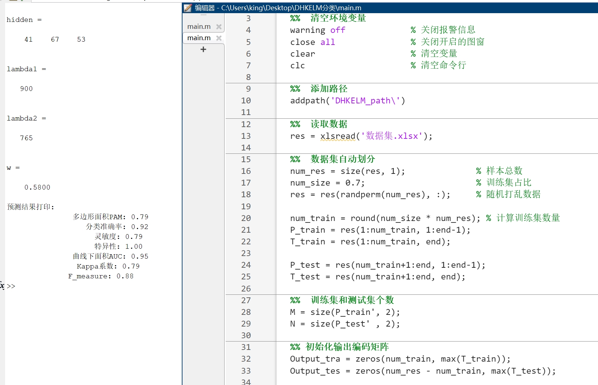The width and height of the screenshot is (598, 385).
Task: Click the 'T_train = res(1:num_train, end);' line
Action: (x=370, y=242)
